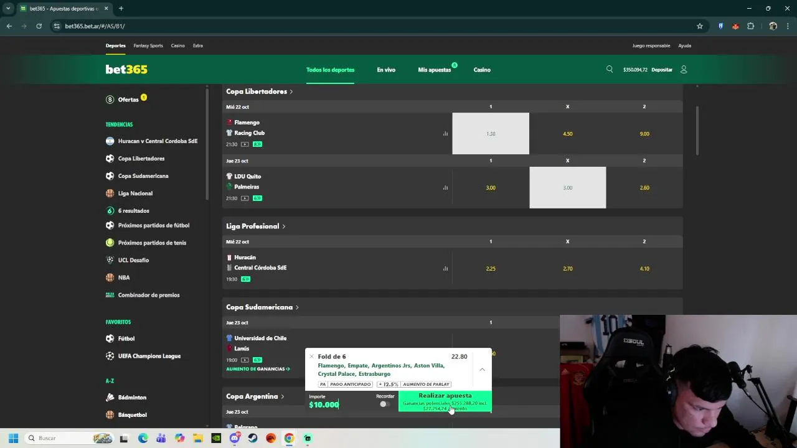This screenshot has width=797, height=448.
Task: Click Realizar apuesta button
Action: (445, 401)
